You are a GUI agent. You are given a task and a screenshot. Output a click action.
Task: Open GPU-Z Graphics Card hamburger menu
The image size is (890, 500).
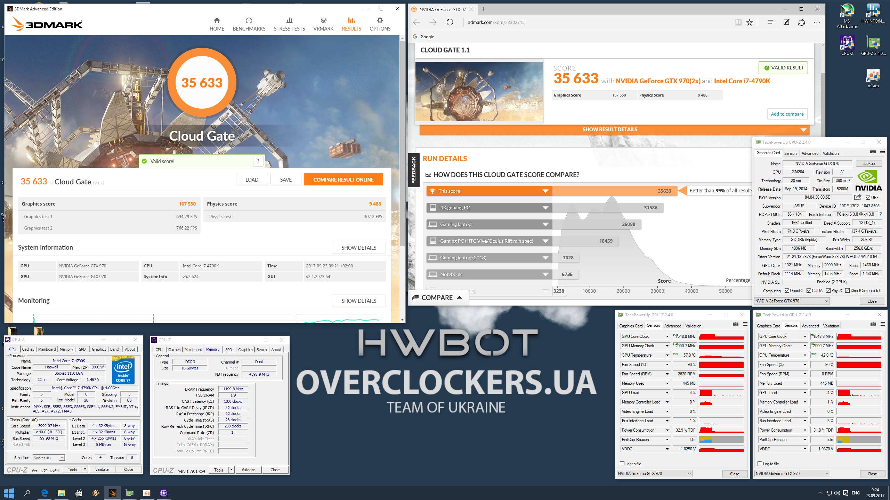click(x=882, y=151)
